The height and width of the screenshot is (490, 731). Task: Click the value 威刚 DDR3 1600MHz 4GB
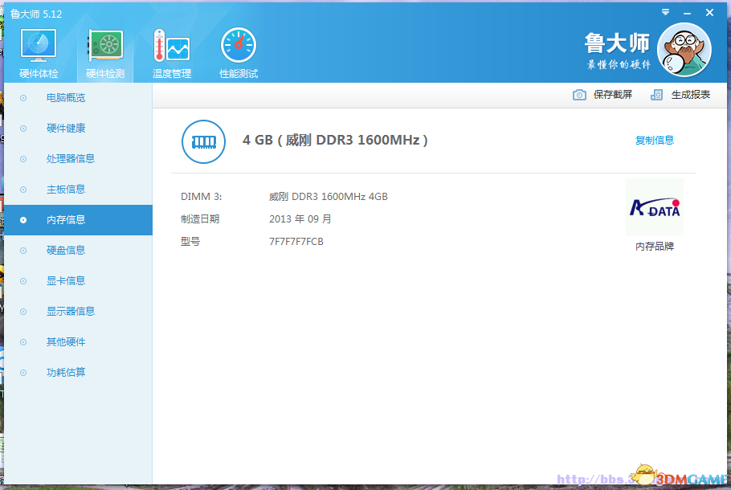(x=329, y=197)
